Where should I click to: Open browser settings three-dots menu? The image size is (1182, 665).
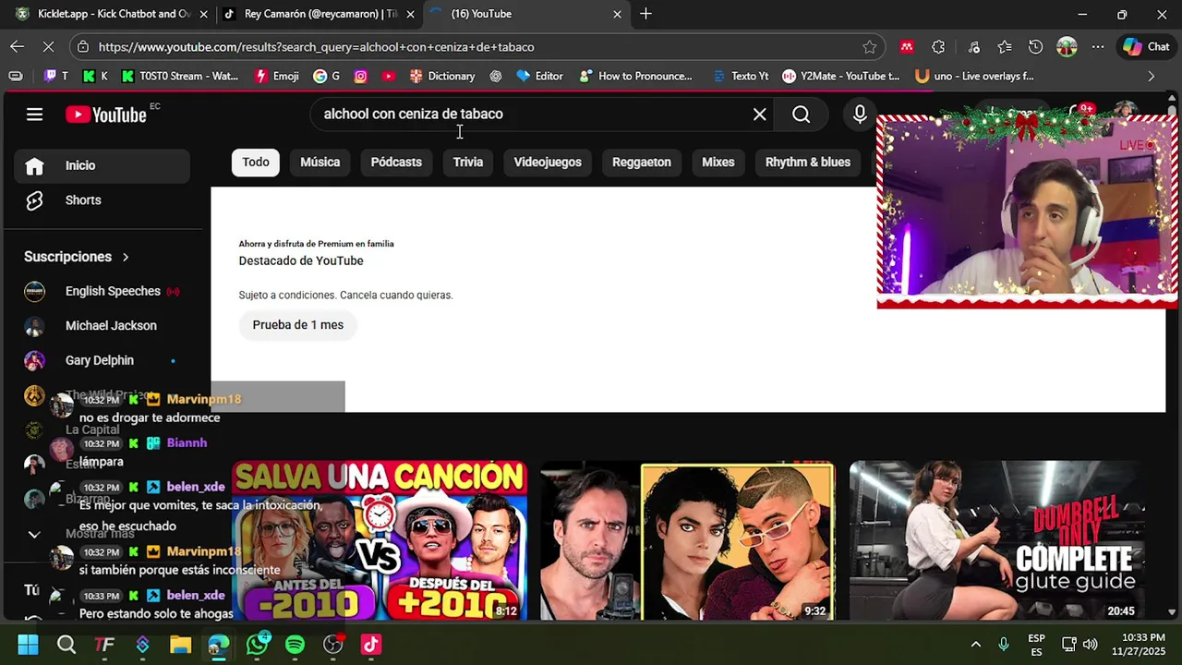(x=1097, y=47)
